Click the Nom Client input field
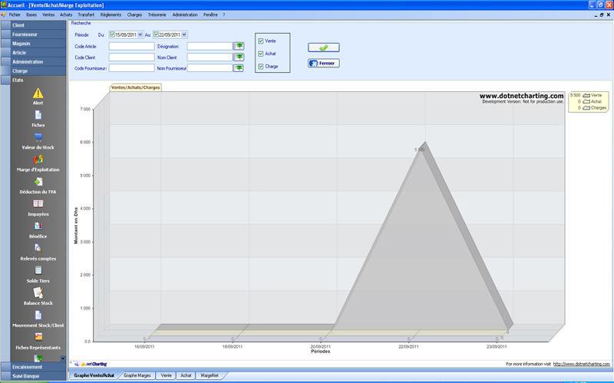Screen dimensions: 614x383 tap(210, 57)
